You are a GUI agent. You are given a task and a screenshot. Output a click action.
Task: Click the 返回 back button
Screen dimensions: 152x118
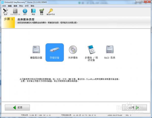pyautogui.click(x=17, y=108)
